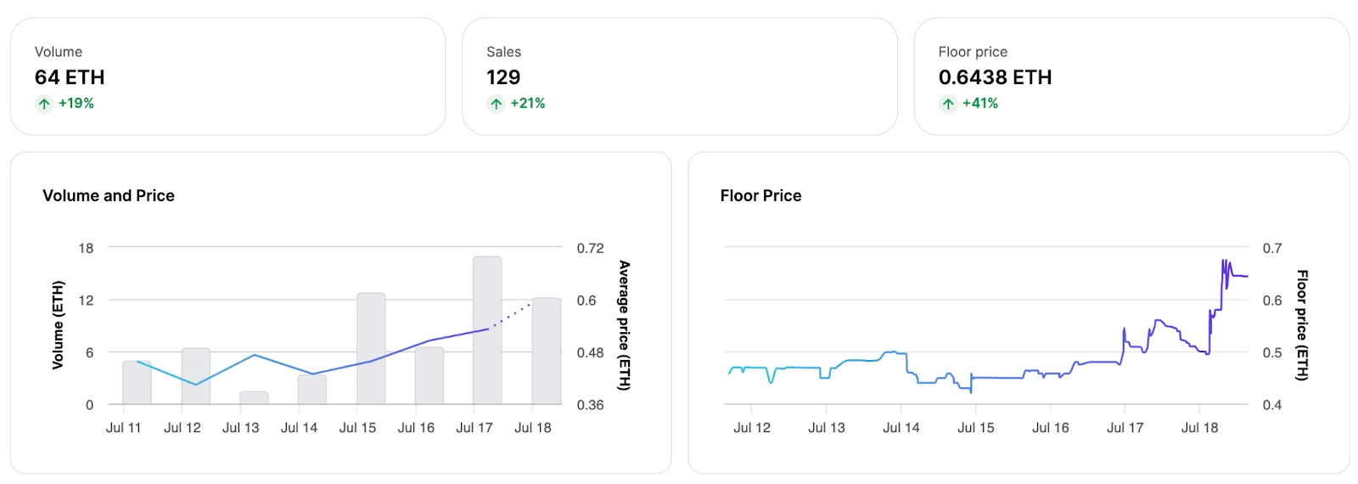
Task: Click the small Jul 13 volume bar
Action: point(254,397)
